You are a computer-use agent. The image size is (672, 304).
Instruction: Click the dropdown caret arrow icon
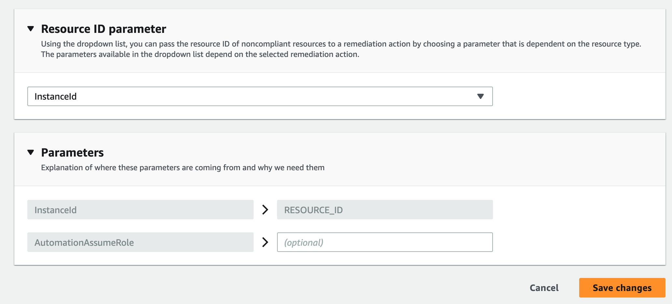(480, 96)
